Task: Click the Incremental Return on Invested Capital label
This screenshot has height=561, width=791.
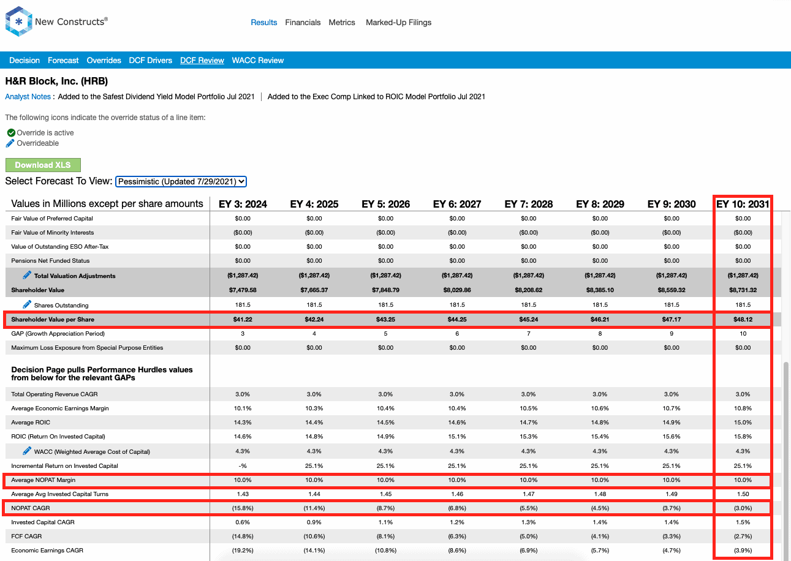Action: point(64,466)
